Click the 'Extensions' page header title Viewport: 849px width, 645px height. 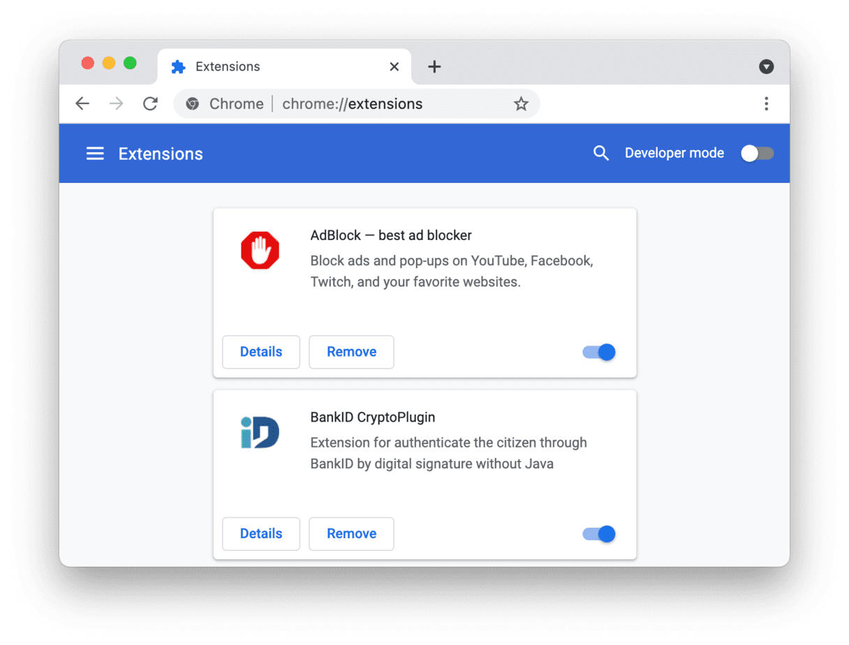pos(161,154)
